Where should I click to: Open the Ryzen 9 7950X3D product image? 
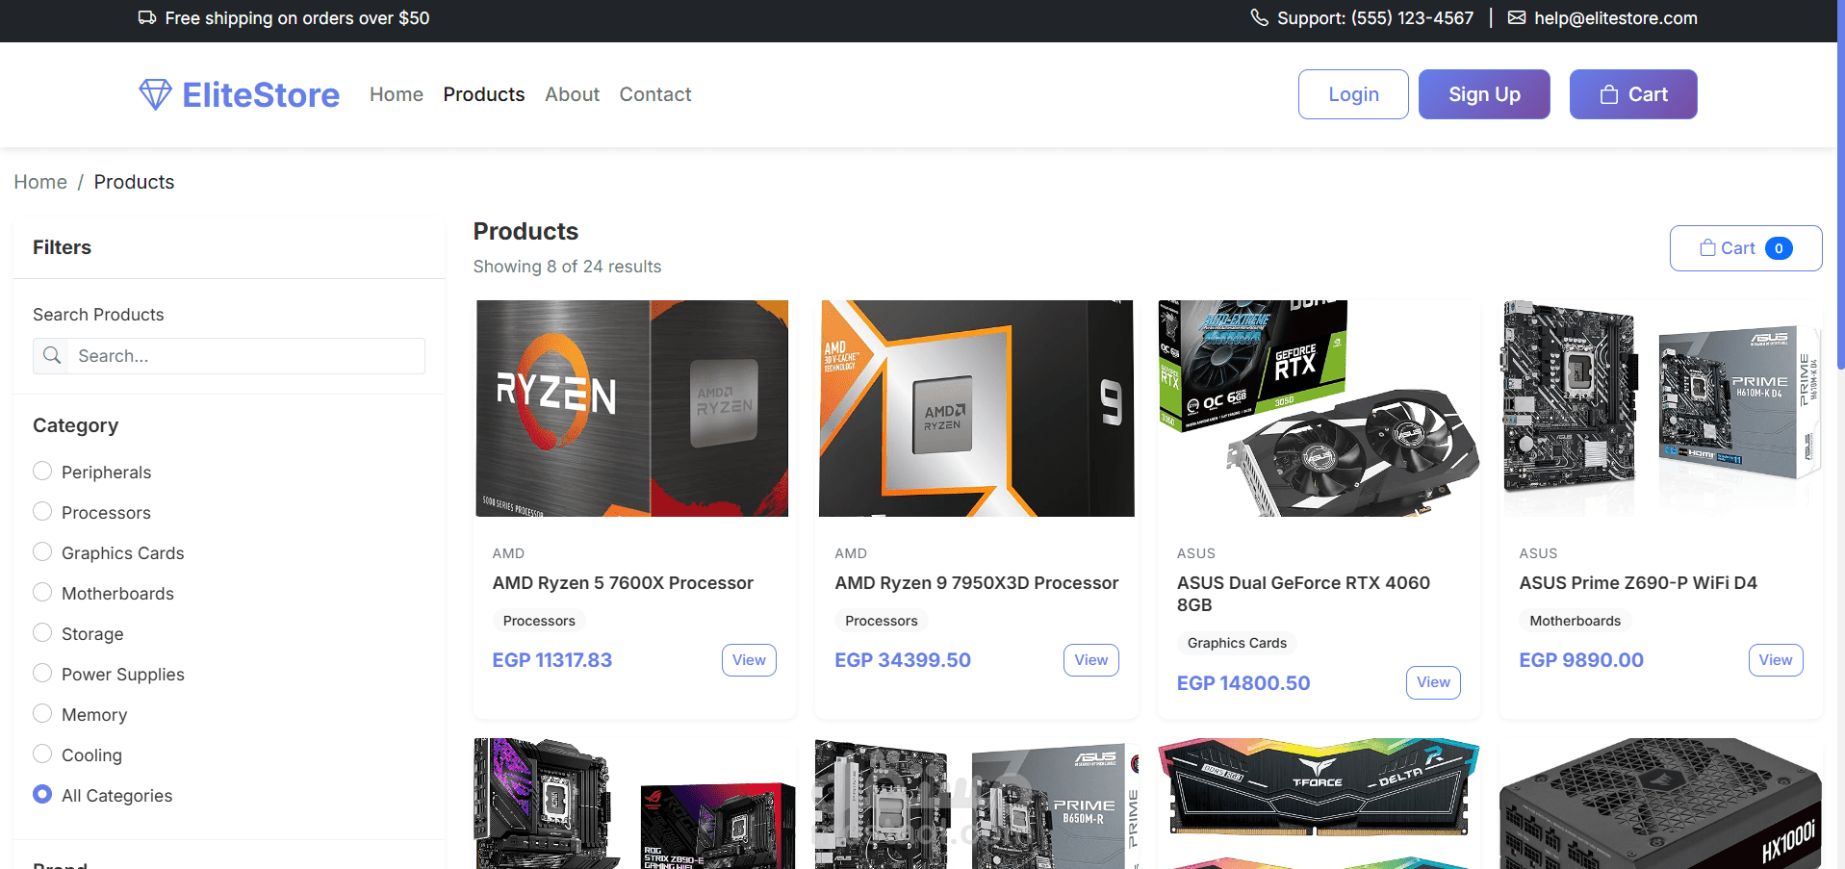pyautogui.click(x=976, y=408)
